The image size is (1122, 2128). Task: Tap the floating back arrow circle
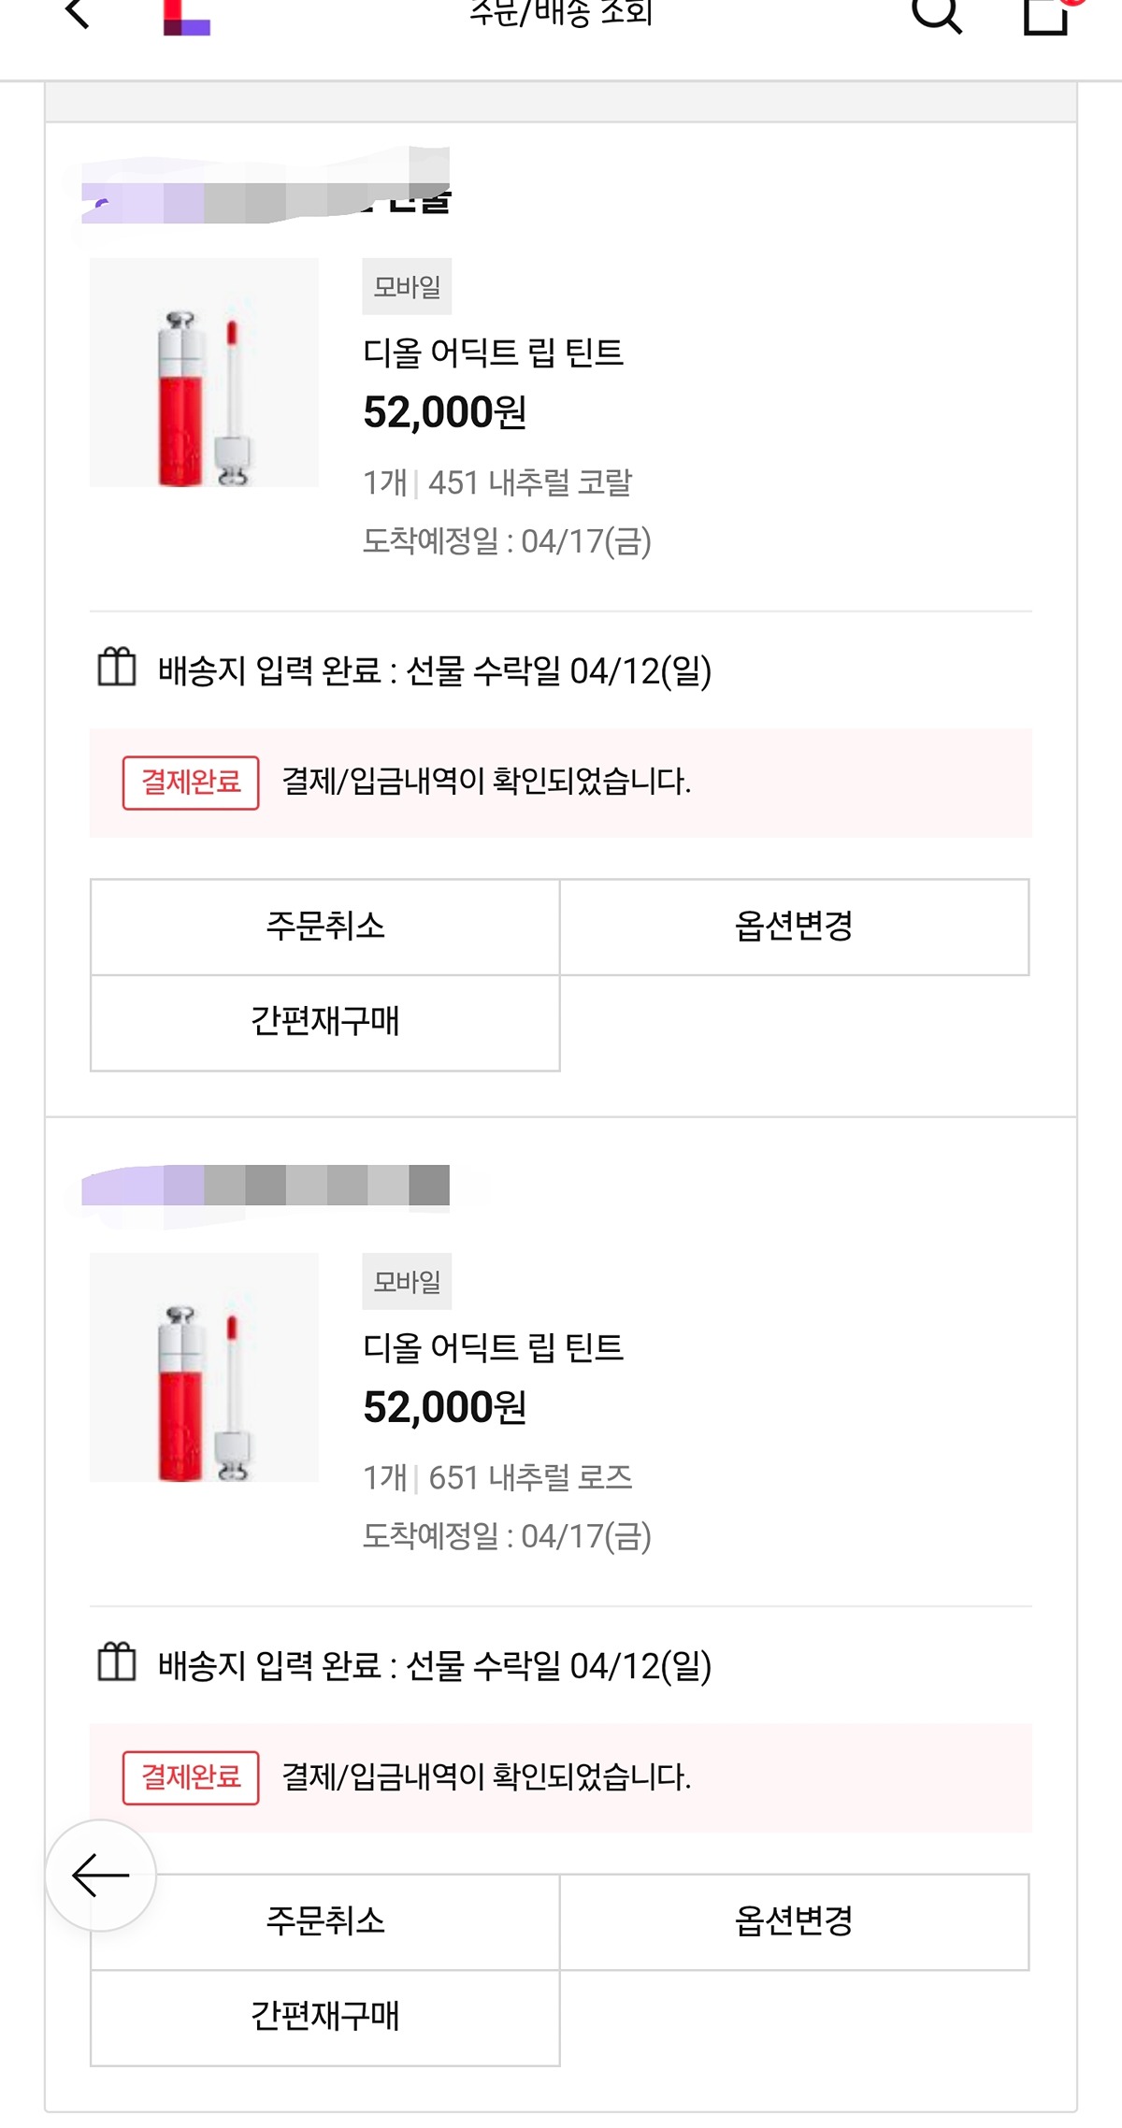pyautogui.click(x=101, y=1875)
